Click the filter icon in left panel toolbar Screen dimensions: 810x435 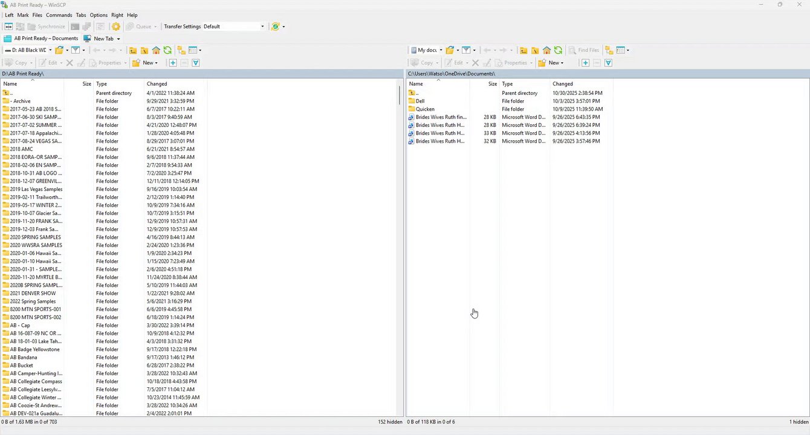[x=76, y=50]
